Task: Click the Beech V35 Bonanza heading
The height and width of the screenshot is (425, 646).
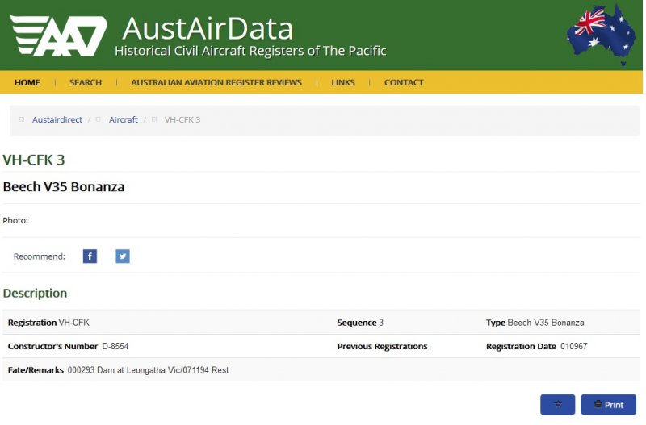Action: tap(64, 187)
